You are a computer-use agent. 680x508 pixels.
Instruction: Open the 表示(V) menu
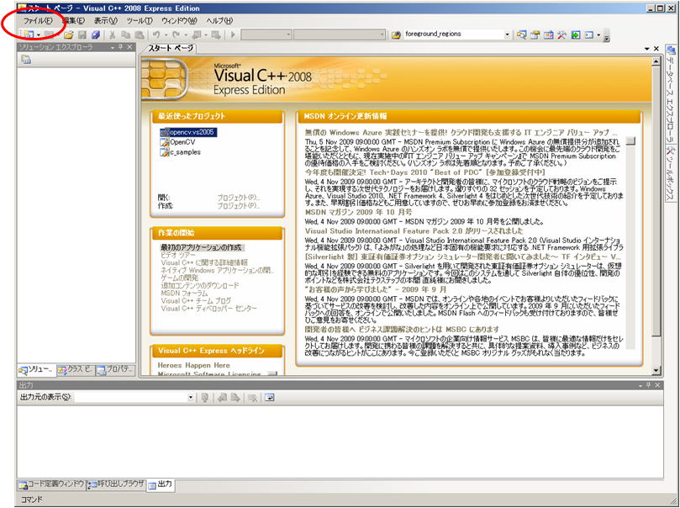tap(105, 20)
